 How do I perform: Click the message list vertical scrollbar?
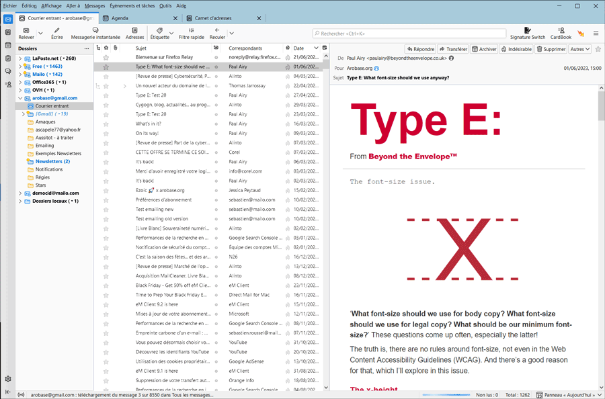326,222
